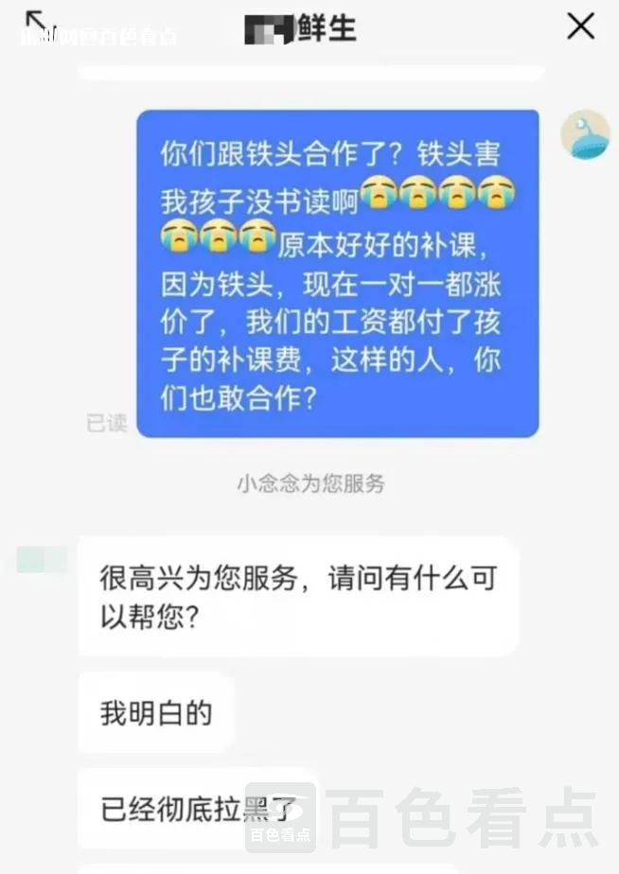Screen dimensions: 619x874
Task: Tap the top-left 百色看点 watermark text
Action: pos(98,37)
